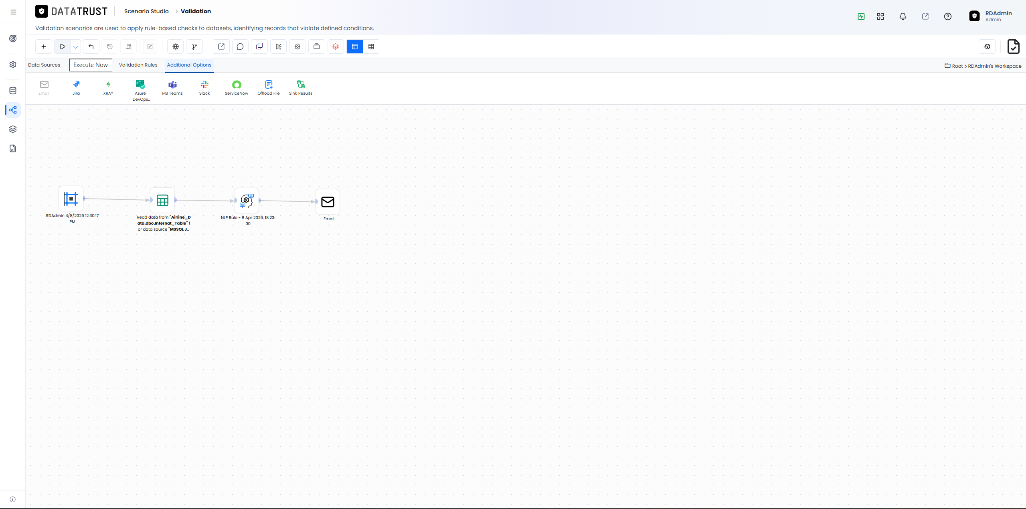
Task: Click the column split arrows icon
Action: [279, 47]
